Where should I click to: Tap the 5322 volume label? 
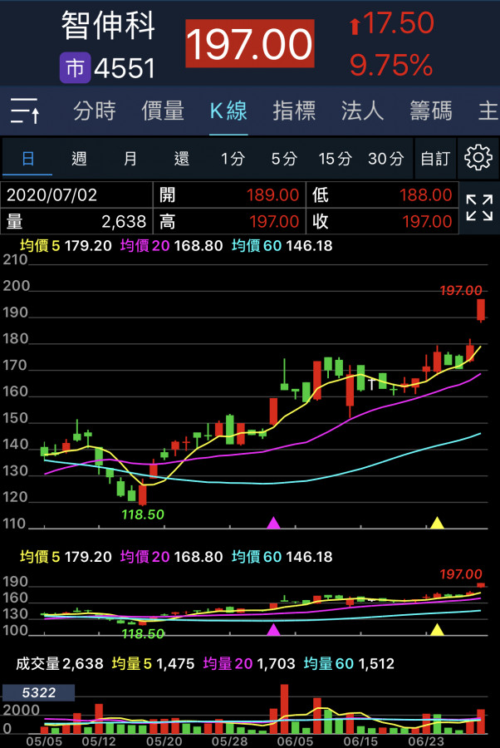(38, 692)
